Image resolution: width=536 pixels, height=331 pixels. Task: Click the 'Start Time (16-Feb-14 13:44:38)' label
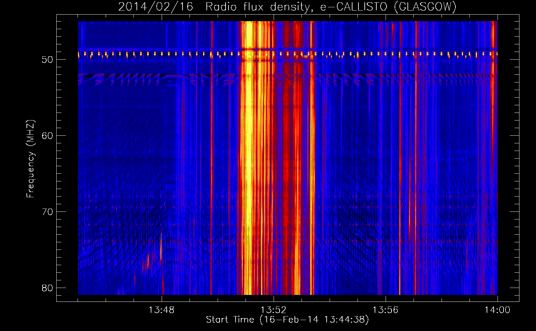(x=287, y=320)
